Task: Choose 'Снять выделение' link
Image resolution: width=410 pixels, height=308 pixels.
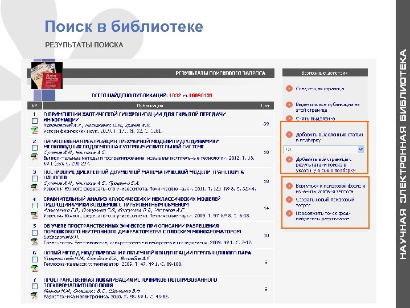Action: [x=315, y=119]
